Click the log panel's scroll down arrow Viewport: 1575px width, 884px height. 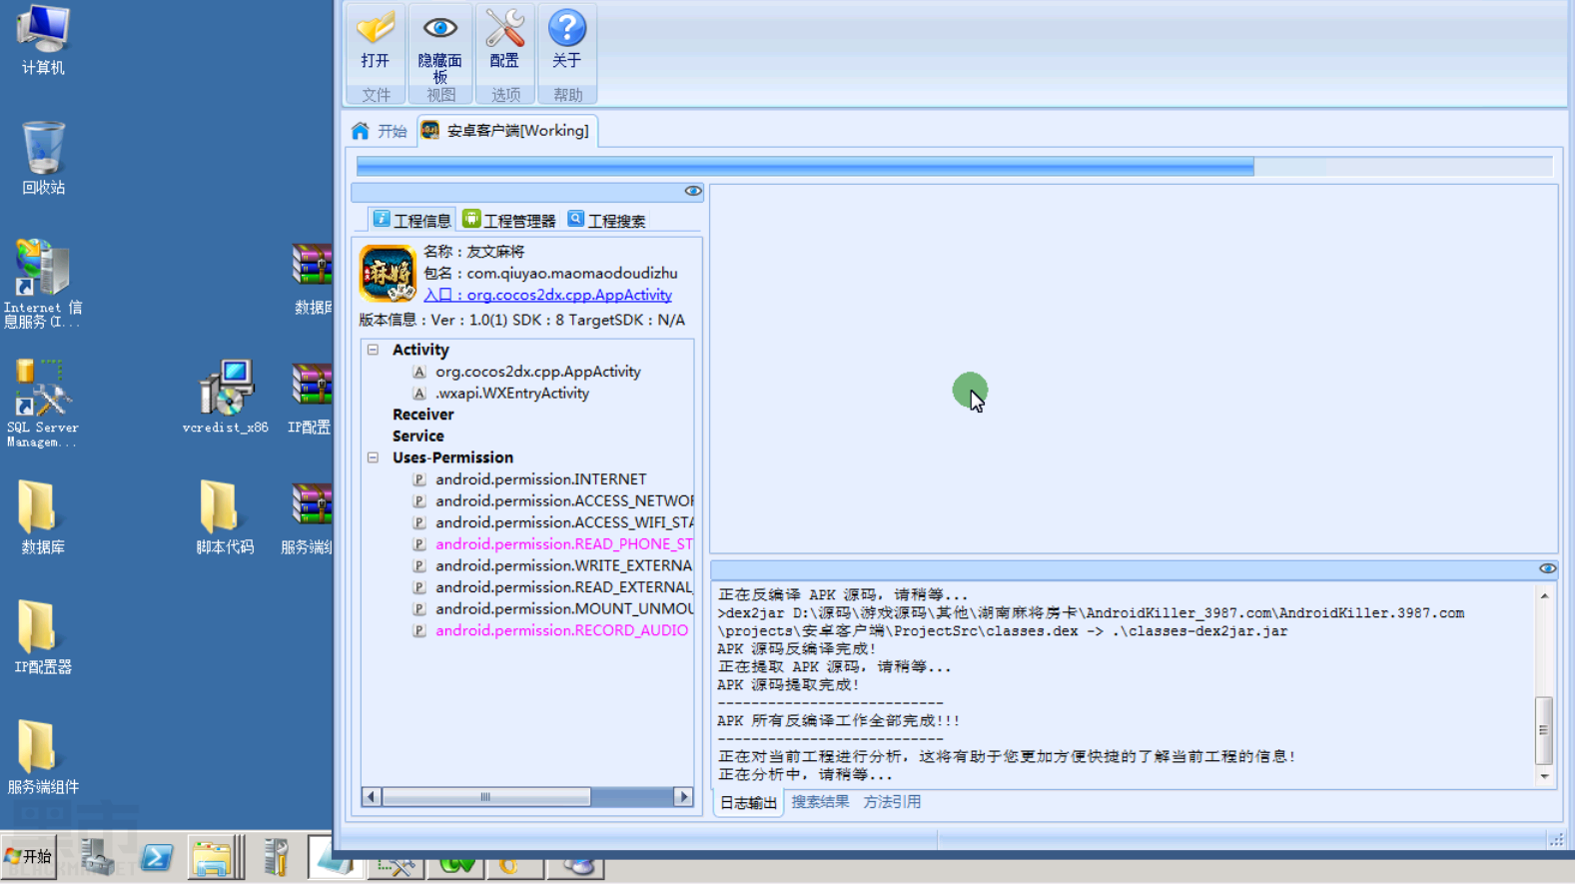1544,776
